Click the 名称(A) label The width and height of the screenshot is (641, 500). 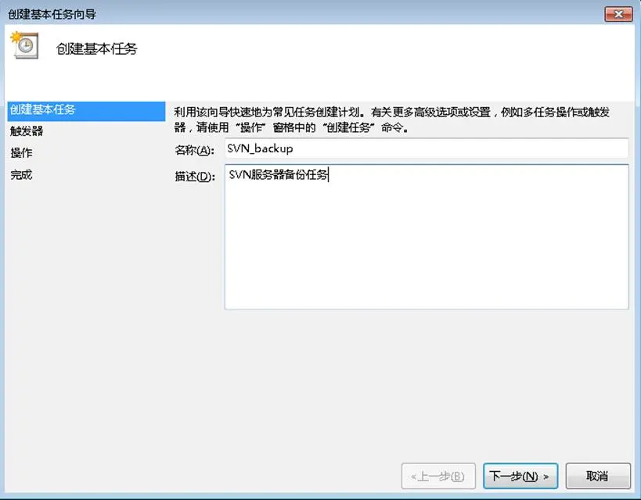point(195,150)
